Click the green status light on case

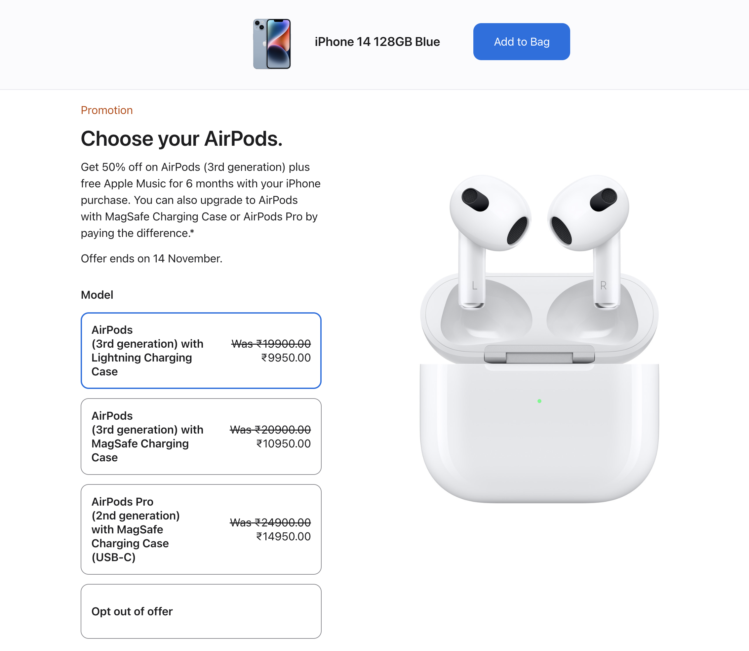[x=539, y=401]
